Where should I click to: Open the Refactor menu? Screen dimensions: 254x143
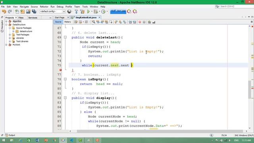tap(44, 7)
